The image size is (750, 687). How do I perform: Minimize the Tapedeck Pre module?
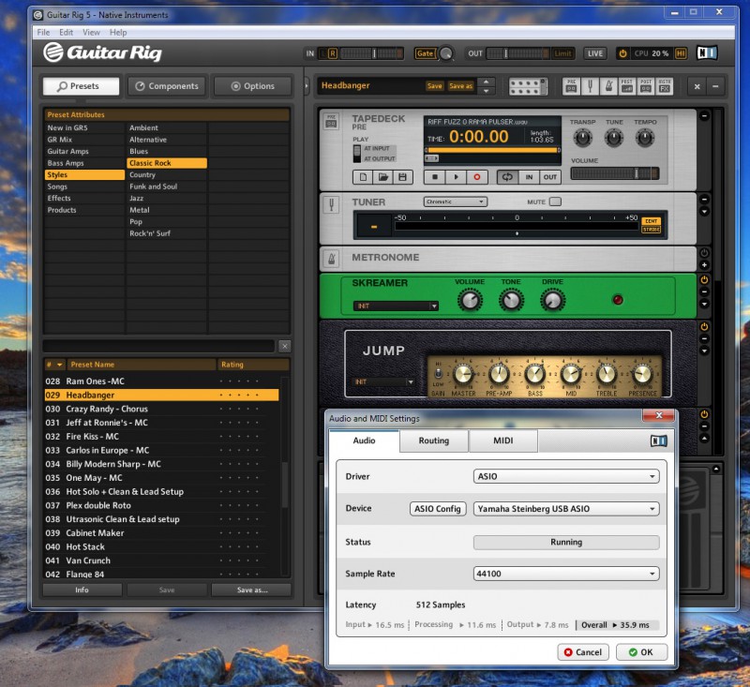704,115
